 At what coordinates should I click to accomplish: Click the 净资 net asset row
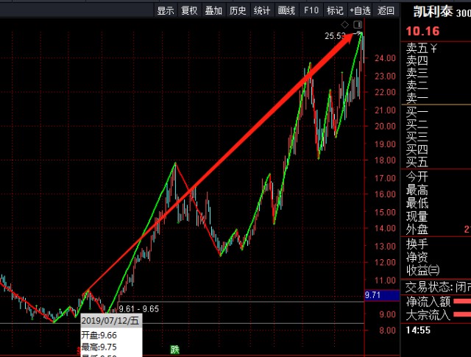click(x=436, y=258)
